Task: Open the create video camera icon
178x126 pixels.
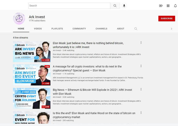Action: [x=161, y=6]
